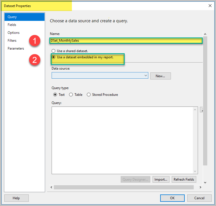Click the horizontal scroll-left arrow
This screenshot has height=206, width=216.
click(51, 187)
